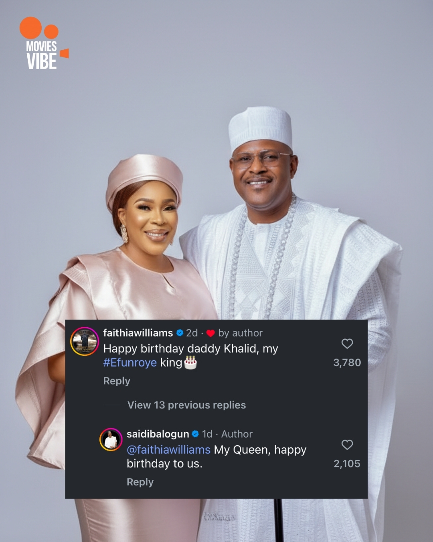Image resolution: width=433 pixels, height=542 pixels.
Task: Expand View 13 previous replies
Action: tap(186, 405)
